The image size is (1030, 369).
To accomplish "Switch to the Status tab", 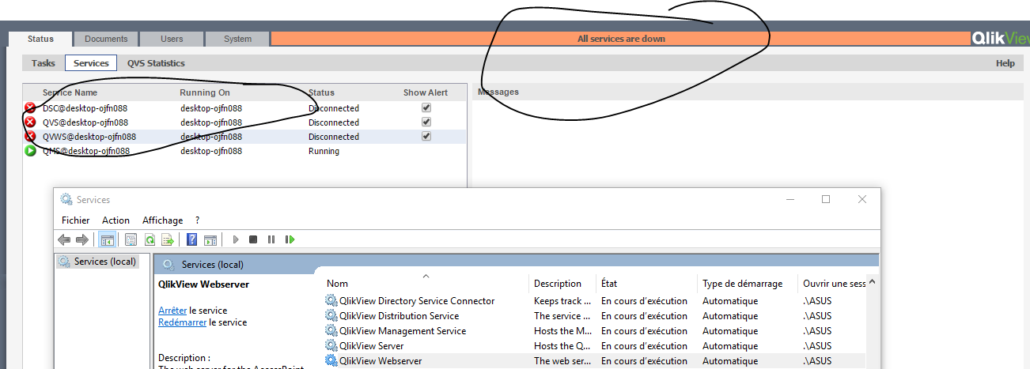I will pos(40,39).
